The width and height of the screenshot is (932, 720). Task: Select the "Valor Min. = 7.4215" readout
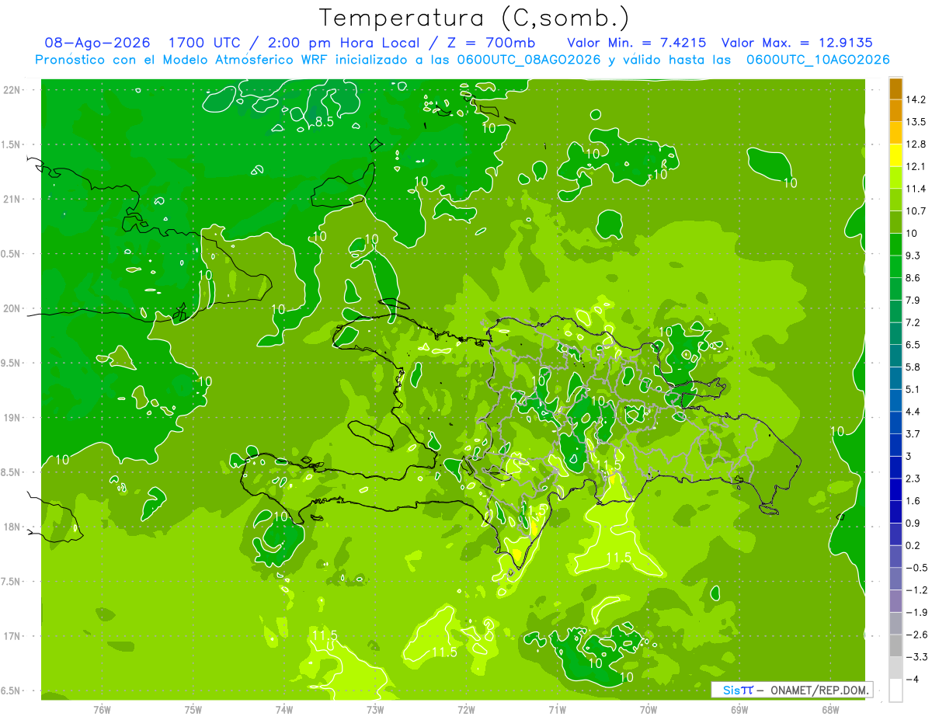tap(636, 43)
